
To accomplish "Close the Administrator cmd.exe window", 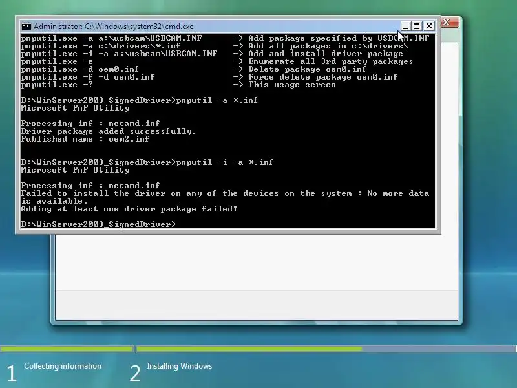I will tap(429, 26).
